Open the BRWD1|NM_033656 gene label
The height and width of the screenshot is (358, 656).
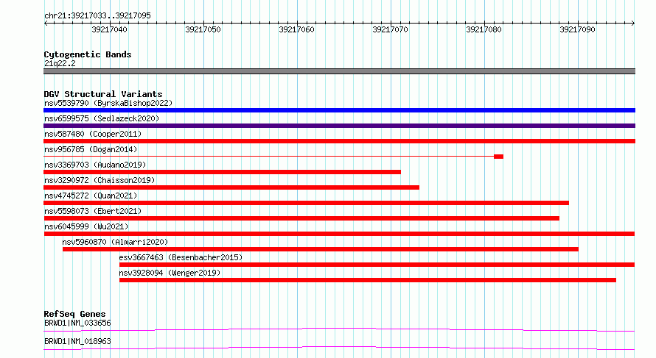(77, 323)
